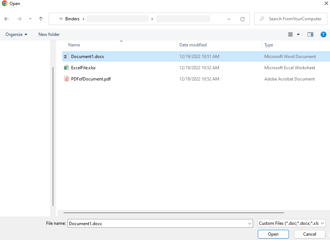Sort by the Name column header
330x240 pixels.
tap(74, 45)
